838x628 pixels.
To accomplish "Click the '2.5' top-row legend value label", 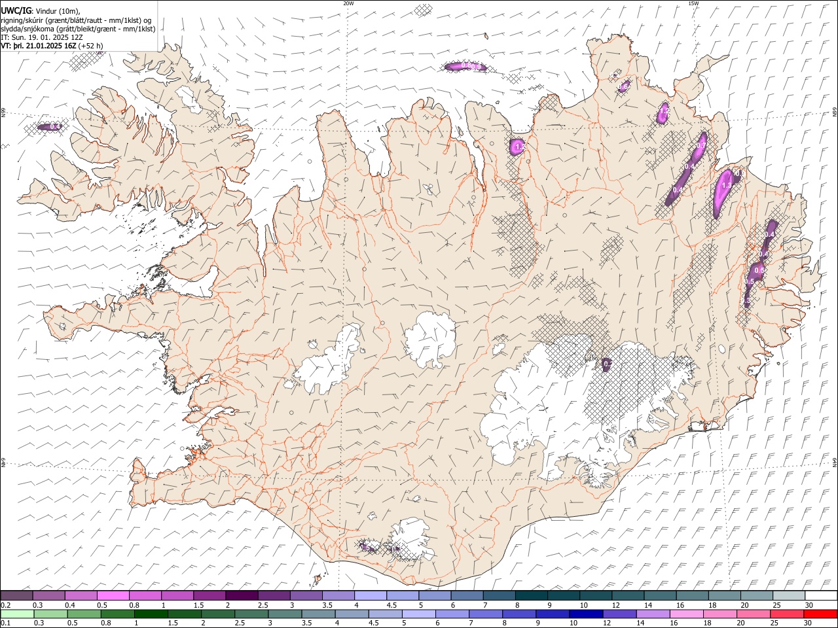I will pos(263,604).
